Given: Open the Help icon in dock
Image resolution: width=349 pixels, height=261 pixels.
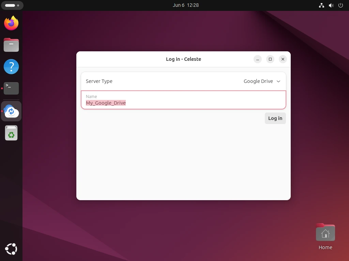Looking at the screenshot, I should coord(11,67).
